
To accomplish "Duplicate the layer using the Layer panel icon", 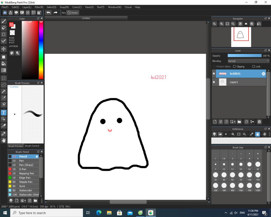I will coord(246,122).
